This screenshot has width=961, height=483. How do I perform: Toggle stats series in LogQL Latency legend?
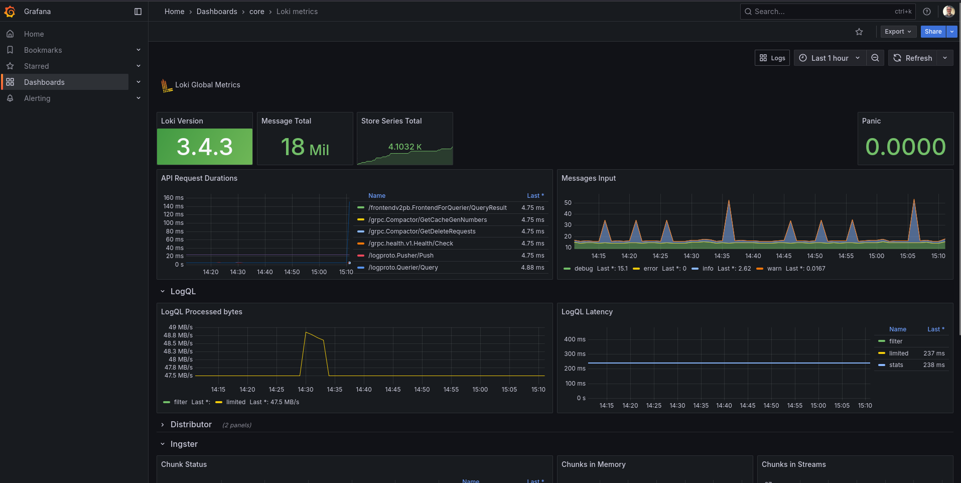tap(896, 365)
